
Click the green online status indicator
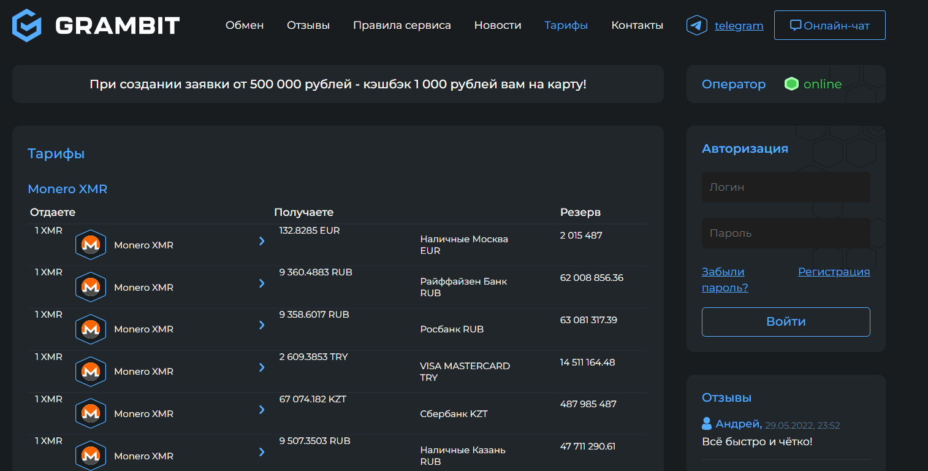(x=791, y=84)
